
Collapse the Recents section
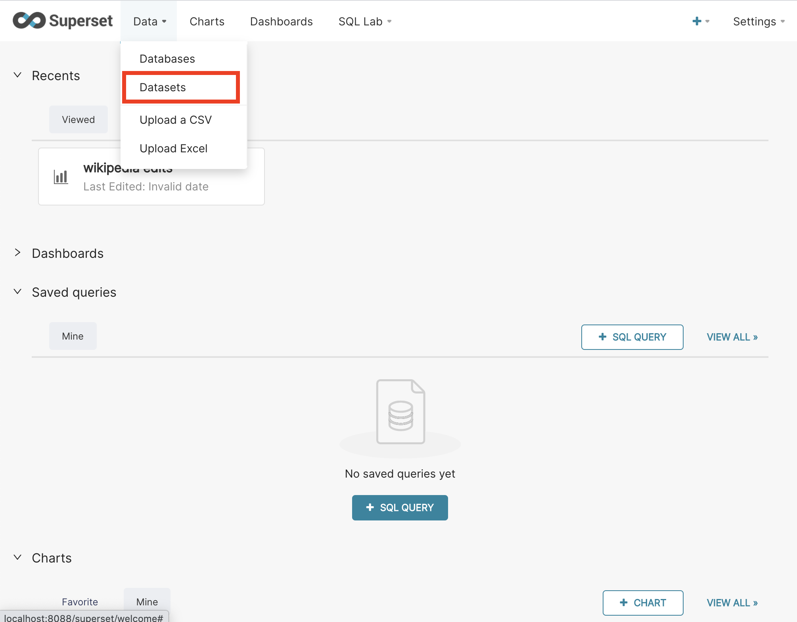(17, 75)
